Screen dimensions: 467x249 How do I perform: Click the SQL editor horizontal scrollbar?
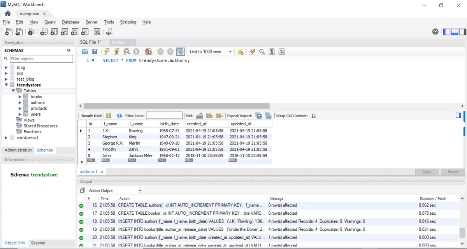tap(176, 106)
